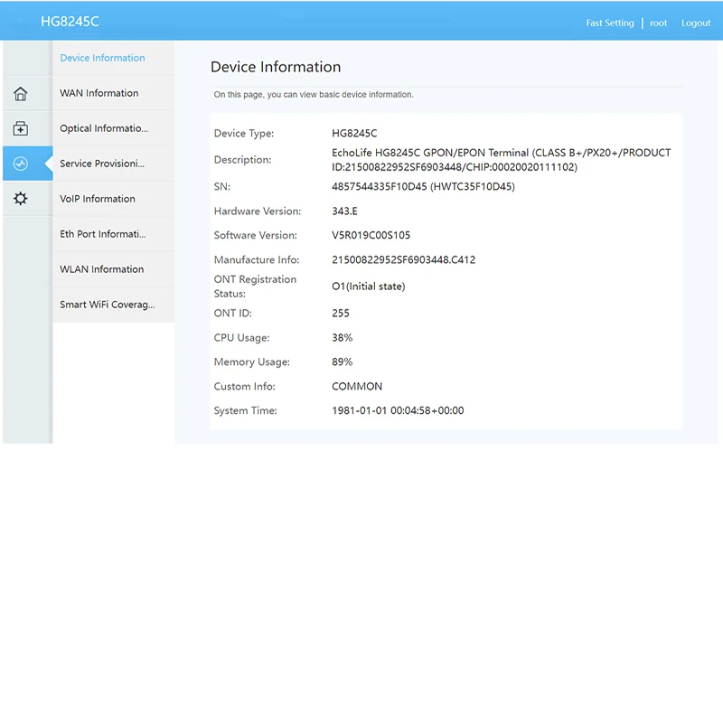The height and width of the screenshot is (723, 723).
Task: Open the Device Information menu item
Action: point(102,58)
